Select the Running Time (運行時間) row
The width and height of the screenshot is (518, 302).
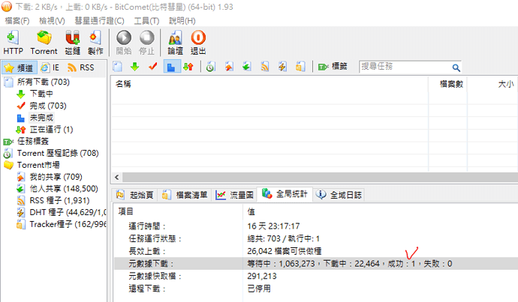pyautogui.click(x=316, y=226)
